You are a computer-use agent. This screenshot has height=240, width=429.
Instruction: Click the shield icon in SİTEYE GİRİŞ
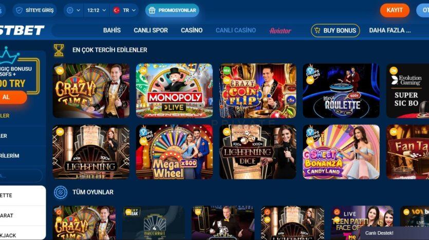pos(19,10)
